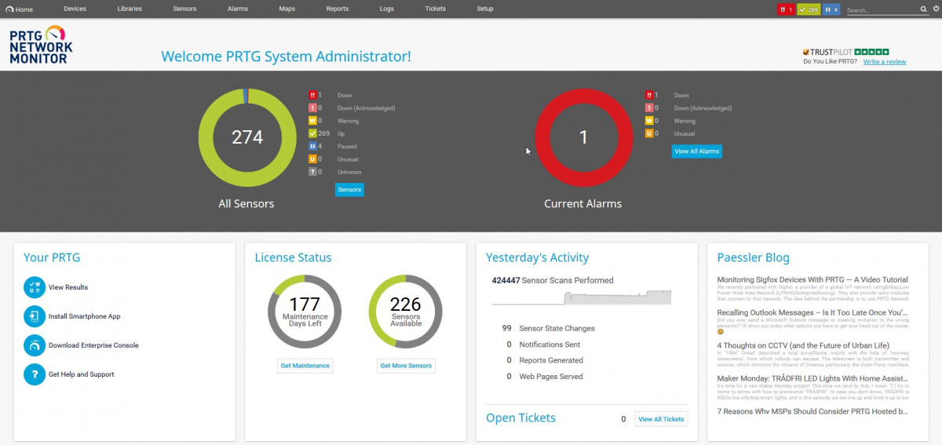Click the View Results icon
This screenshot has width=942, height=445.
[35, 288]
